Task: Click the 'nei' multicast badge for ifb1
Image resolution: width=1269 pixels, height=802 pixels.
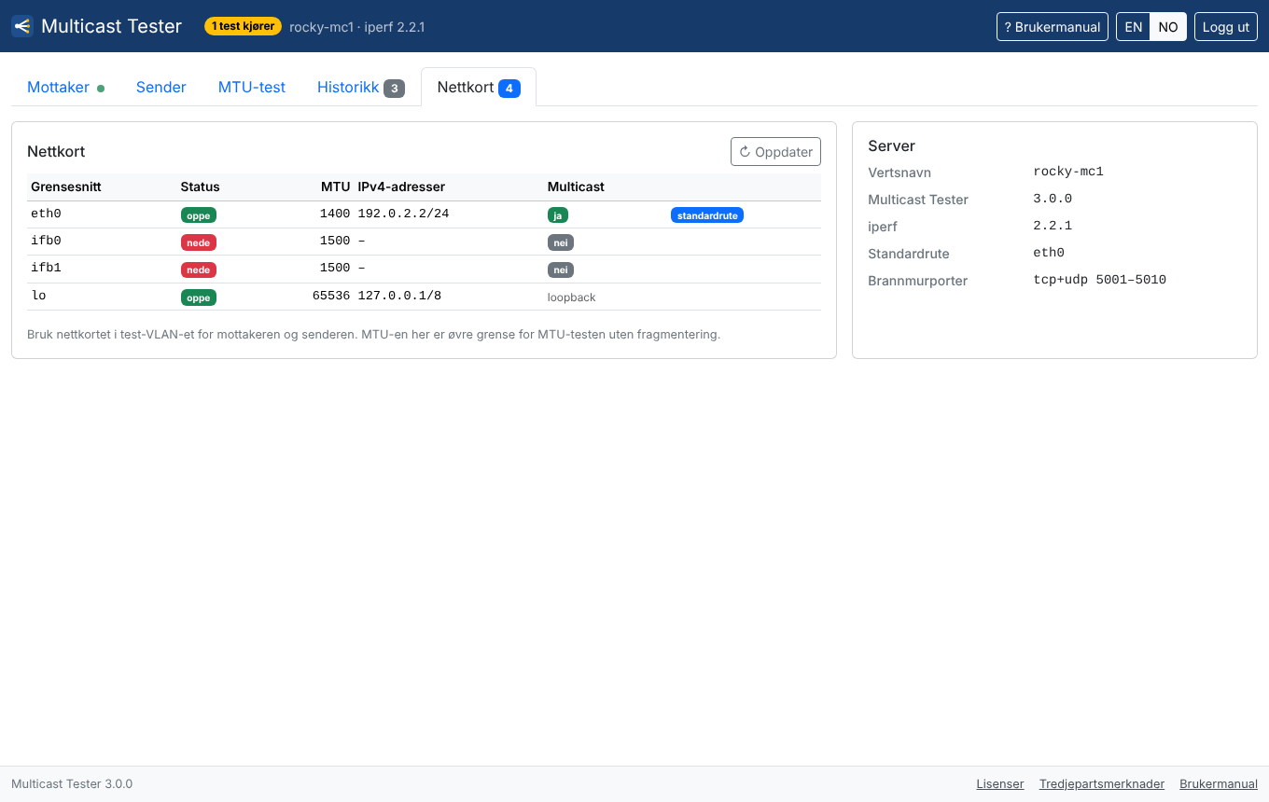Action: (561, 270)
